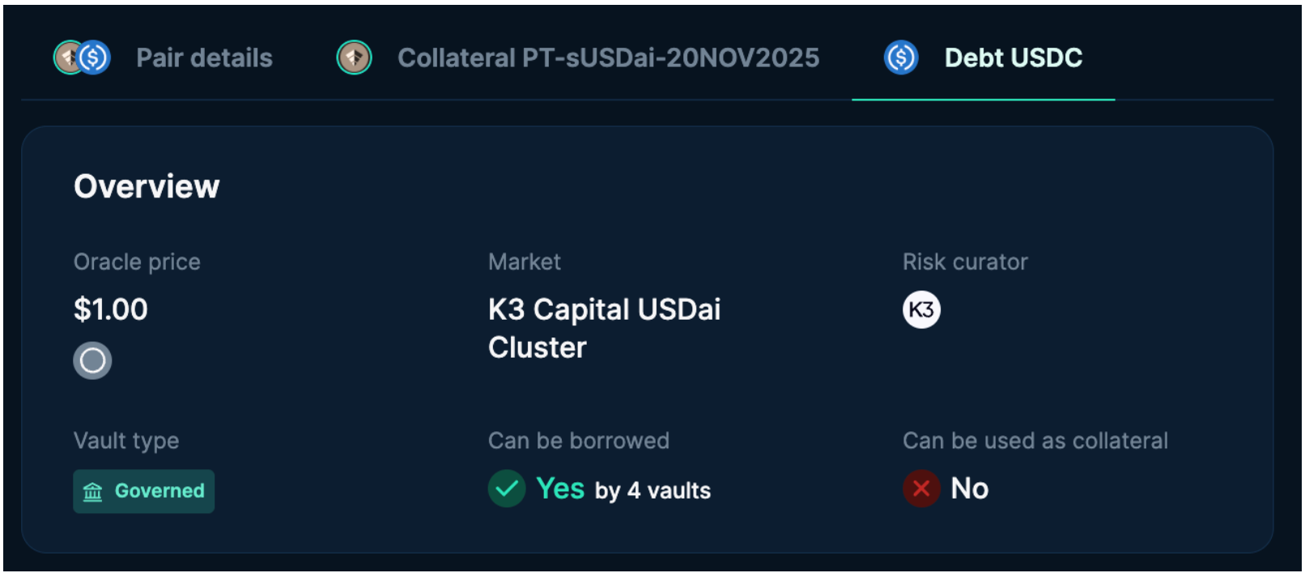Click the PT-sUSDai collateral token icon

(x=354, y=57)
